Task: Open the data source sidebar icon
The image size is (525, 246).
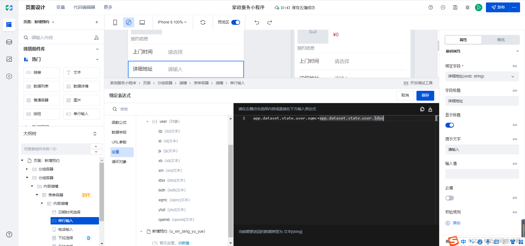Action: point(9,42)
